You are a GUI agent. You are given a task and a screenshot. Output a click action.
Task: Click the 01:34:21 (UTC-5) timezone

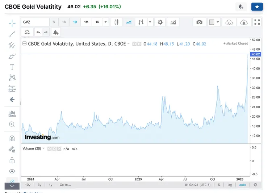tap(198, 185)
